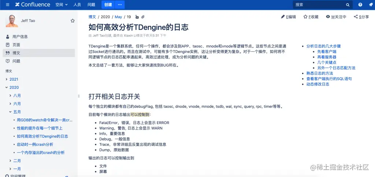The height and width of the screenshot is (177, 375).
Task: Expand the 2021 tree node
Action: [x=7, y=79]
